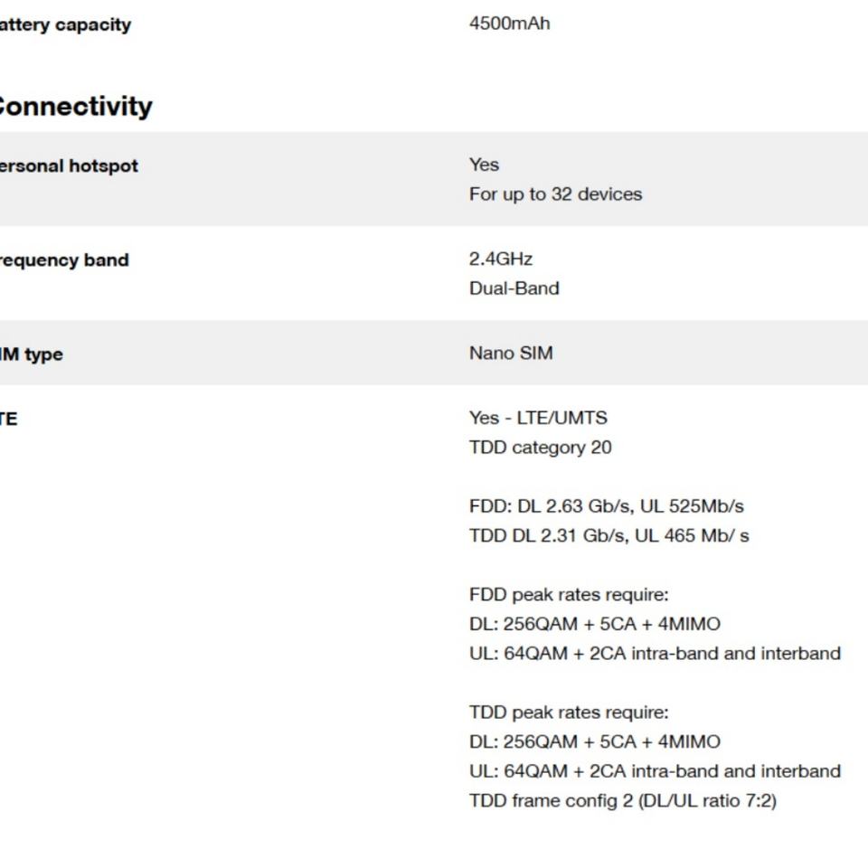
Task: Click the UL 64QAM line under TDD peak rates
Action: [x=655, y=771]
